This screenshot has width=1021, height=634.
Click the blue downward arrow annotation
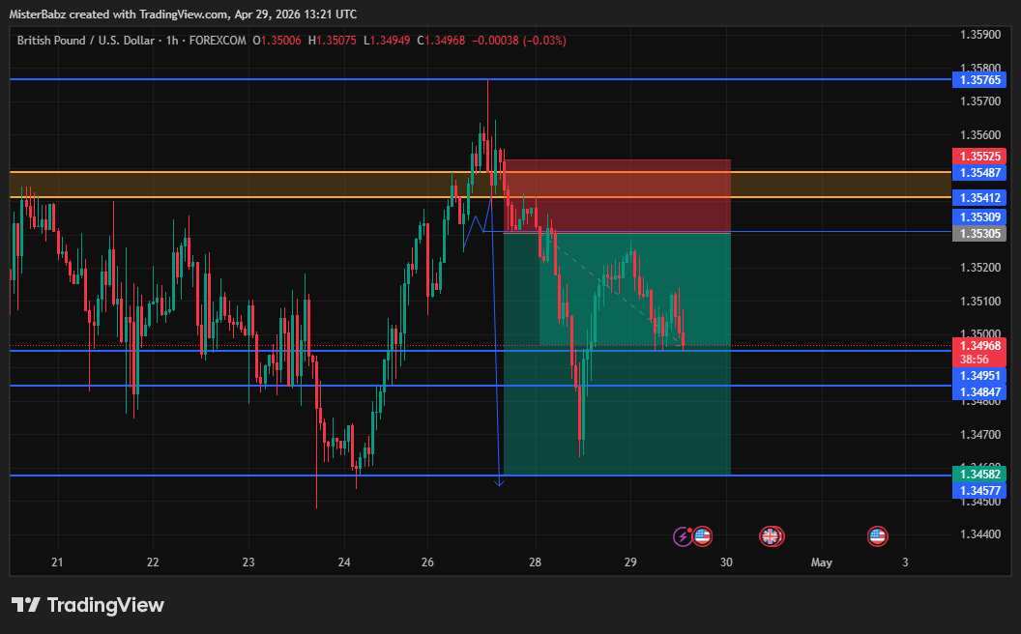[x=500, y=478]
